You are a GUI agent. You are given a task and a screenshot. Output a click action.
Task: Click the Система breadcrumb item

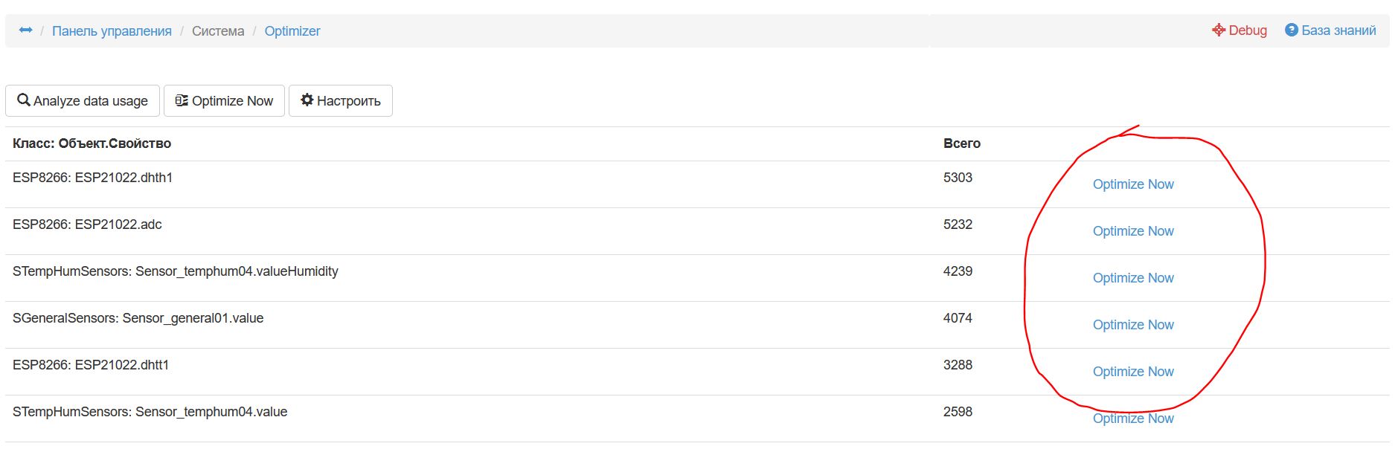tap(218, 31)
